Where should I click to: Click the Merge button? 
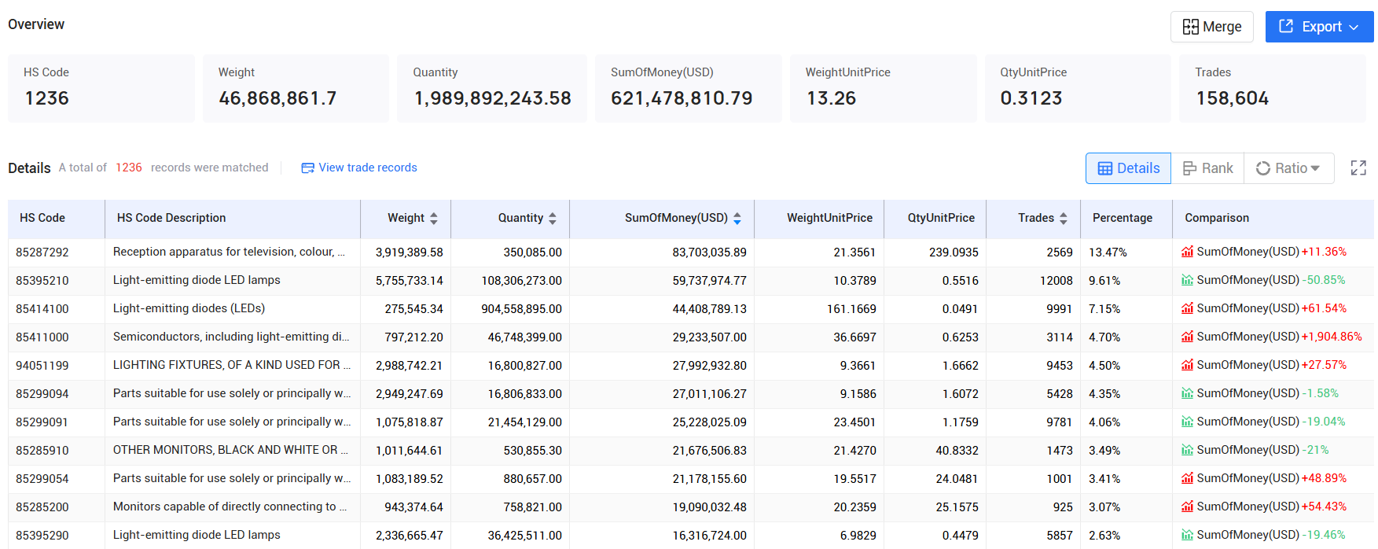coord(1211,27)
